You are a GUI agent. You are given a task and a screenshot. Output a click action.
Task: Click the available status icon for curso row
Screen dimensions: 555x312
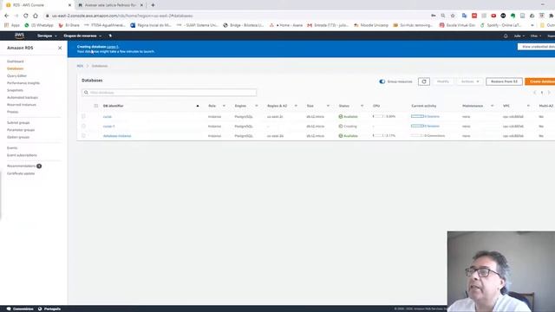pyautogui.click(x=341, y=116)
